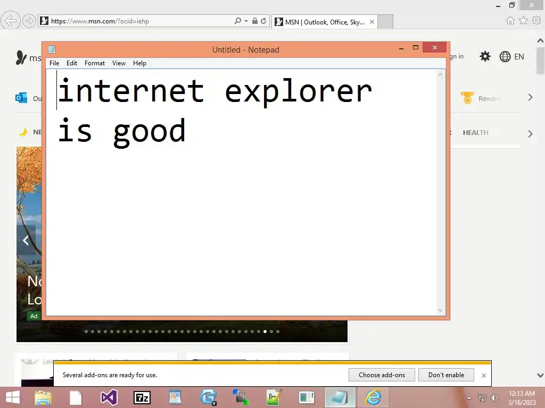This screenshot has height=408, width=545.
Task: Open the Notepad Help menu
Action: (x=139, y=63)
